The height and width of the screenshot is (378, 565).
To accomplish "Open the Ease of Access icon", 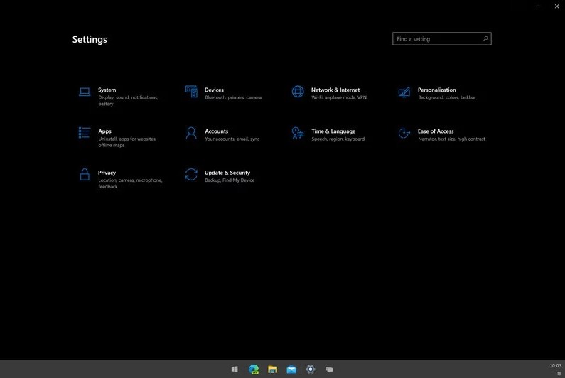I will (x=404, y=133).
